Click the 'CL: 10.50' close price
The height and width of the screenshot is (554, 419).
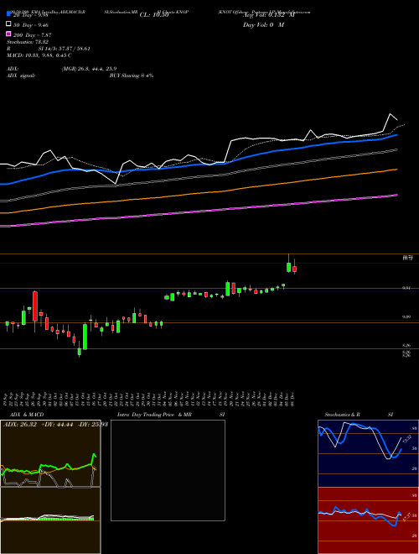point(154,15)
